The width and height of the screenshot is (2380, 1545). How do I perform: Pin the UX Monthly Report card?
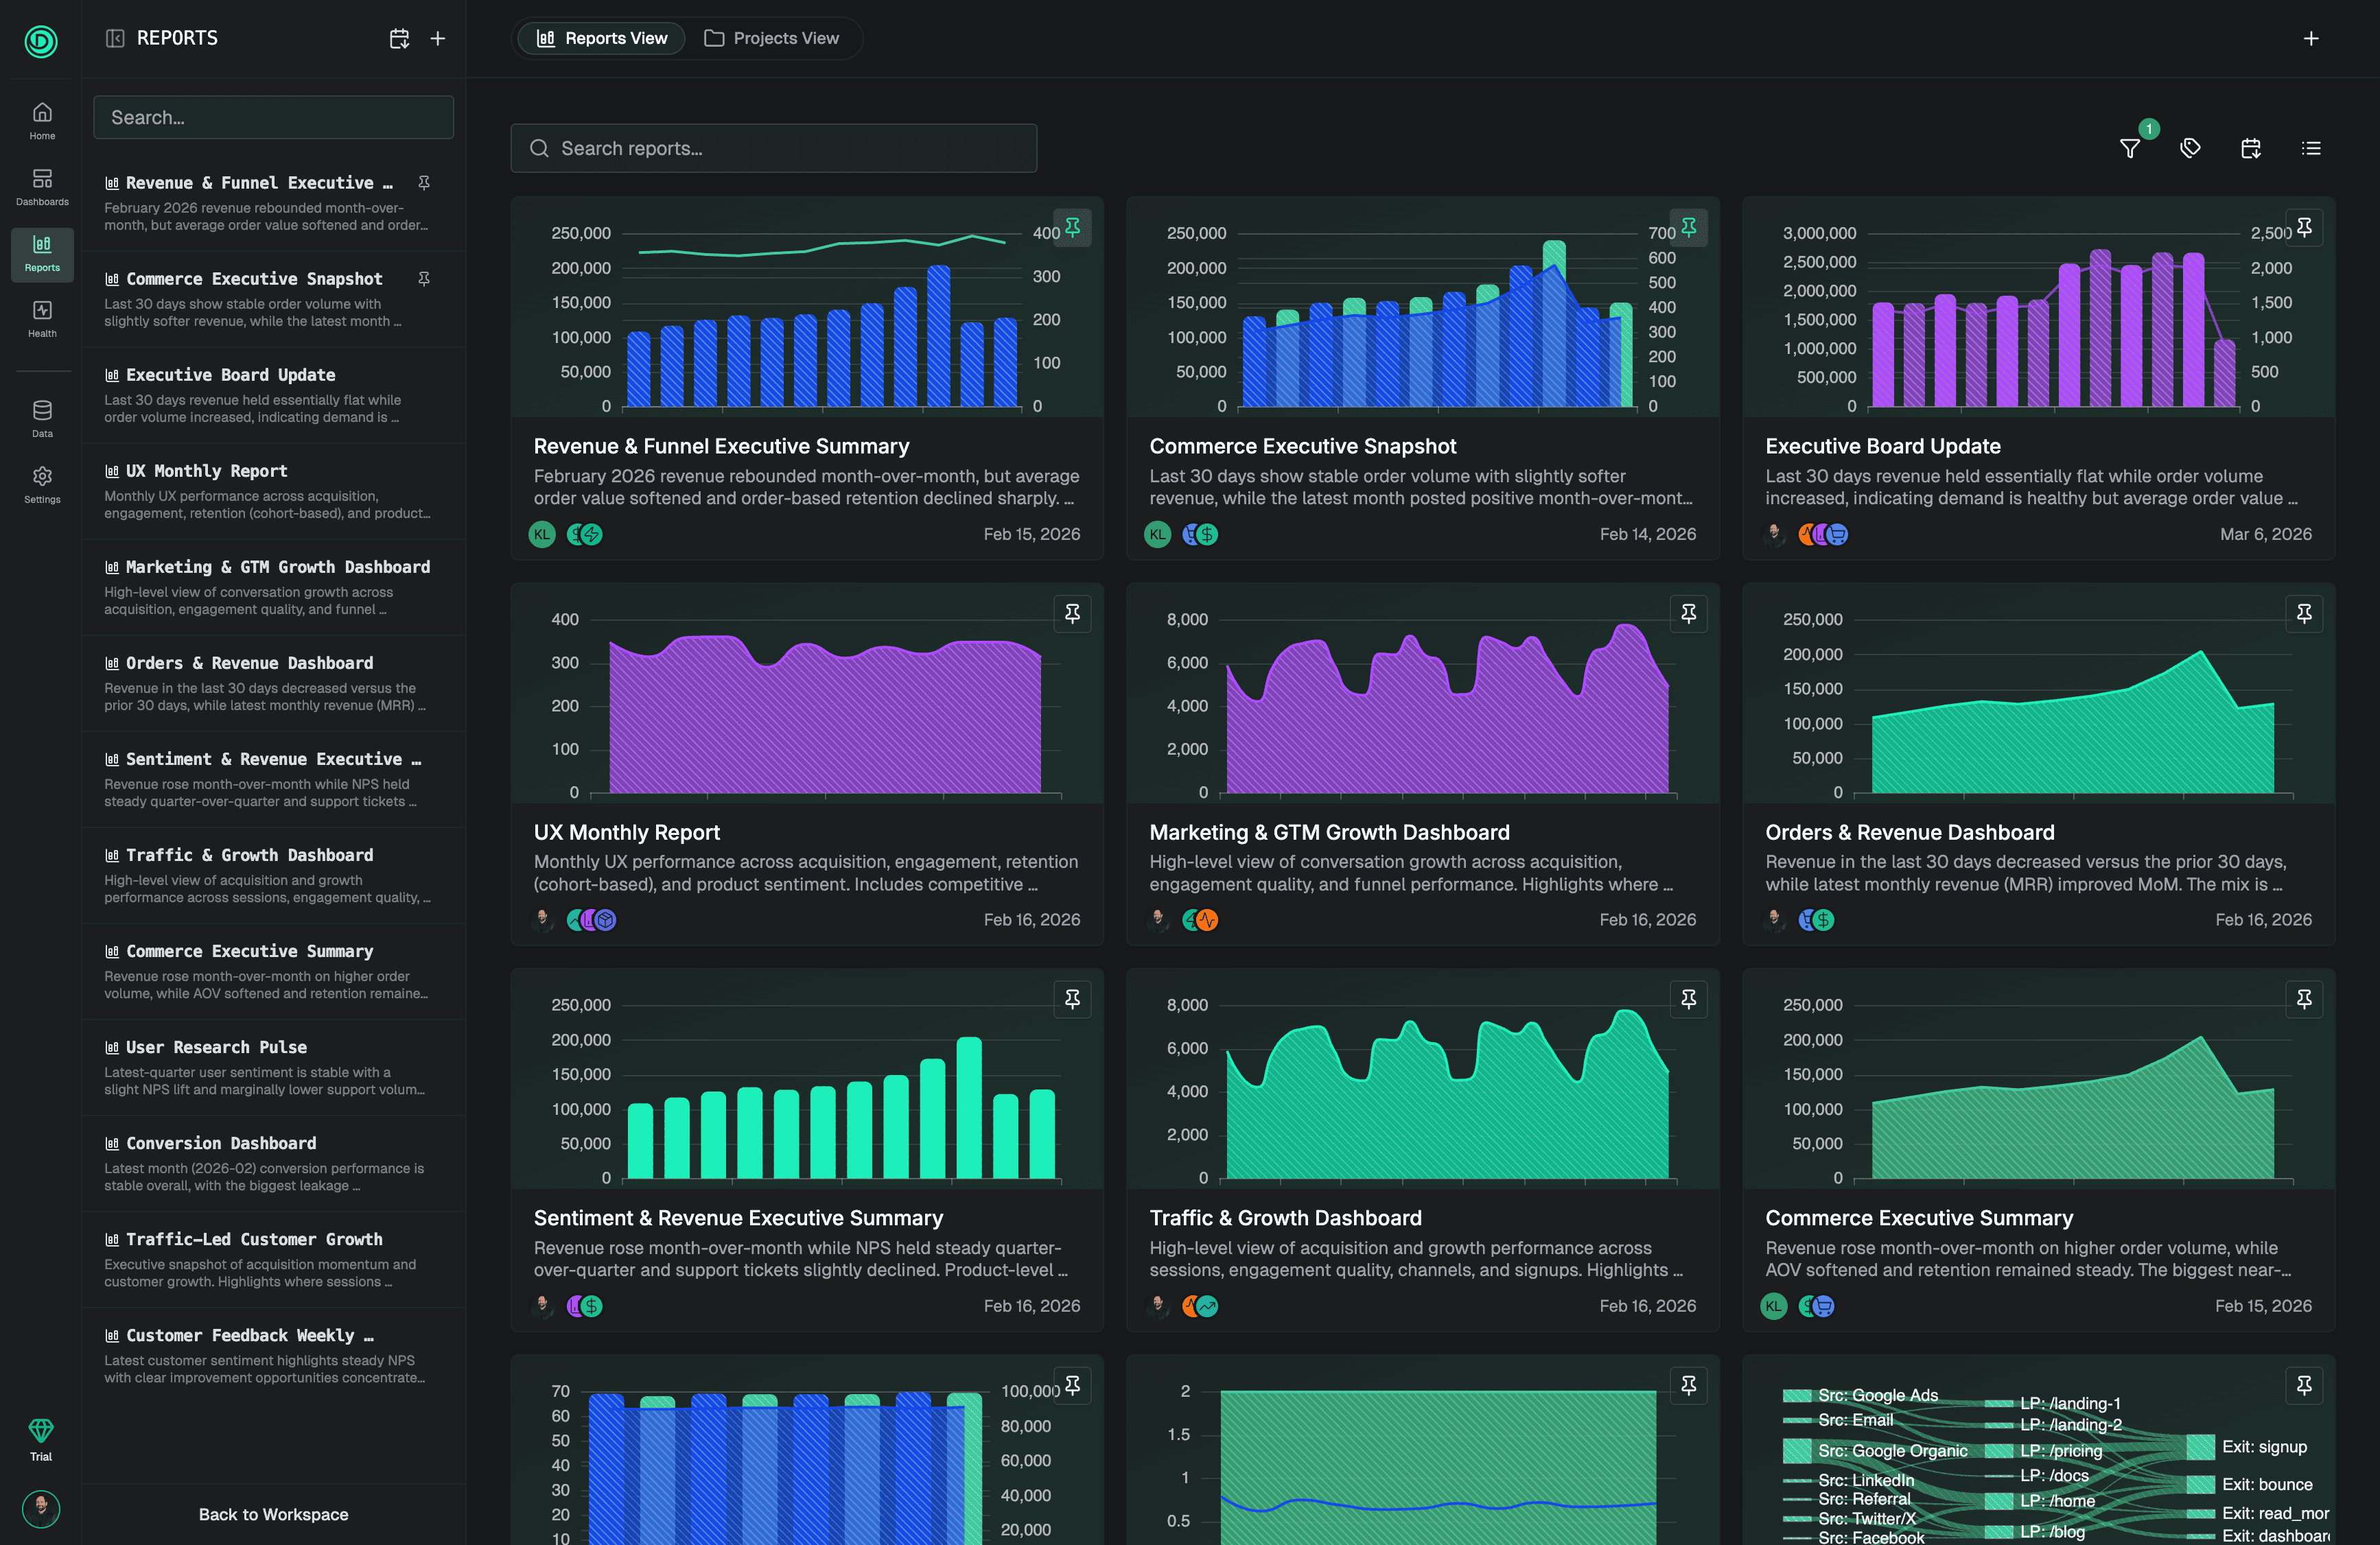[x=1072, y=613]
